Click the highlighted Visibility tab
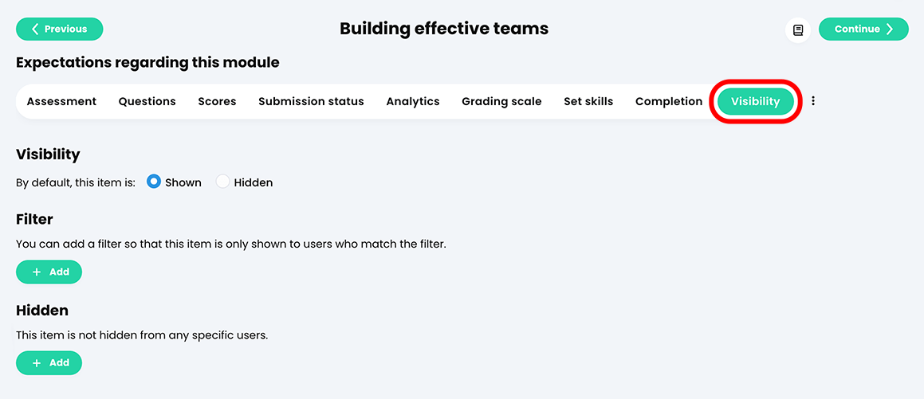 pos(755,101)
